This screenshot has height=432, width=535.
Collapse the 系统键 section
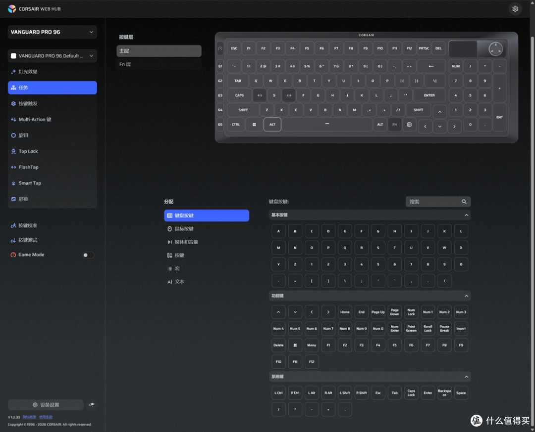[466, 377]
